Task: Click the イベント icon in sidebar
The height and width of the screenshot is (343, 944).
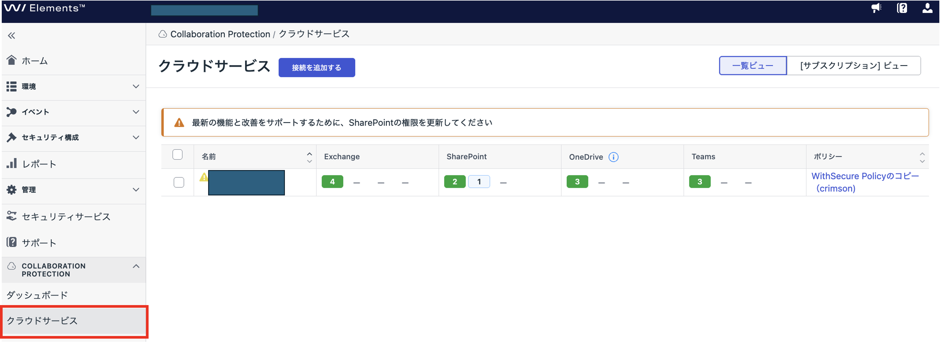Action: (12, 112)
